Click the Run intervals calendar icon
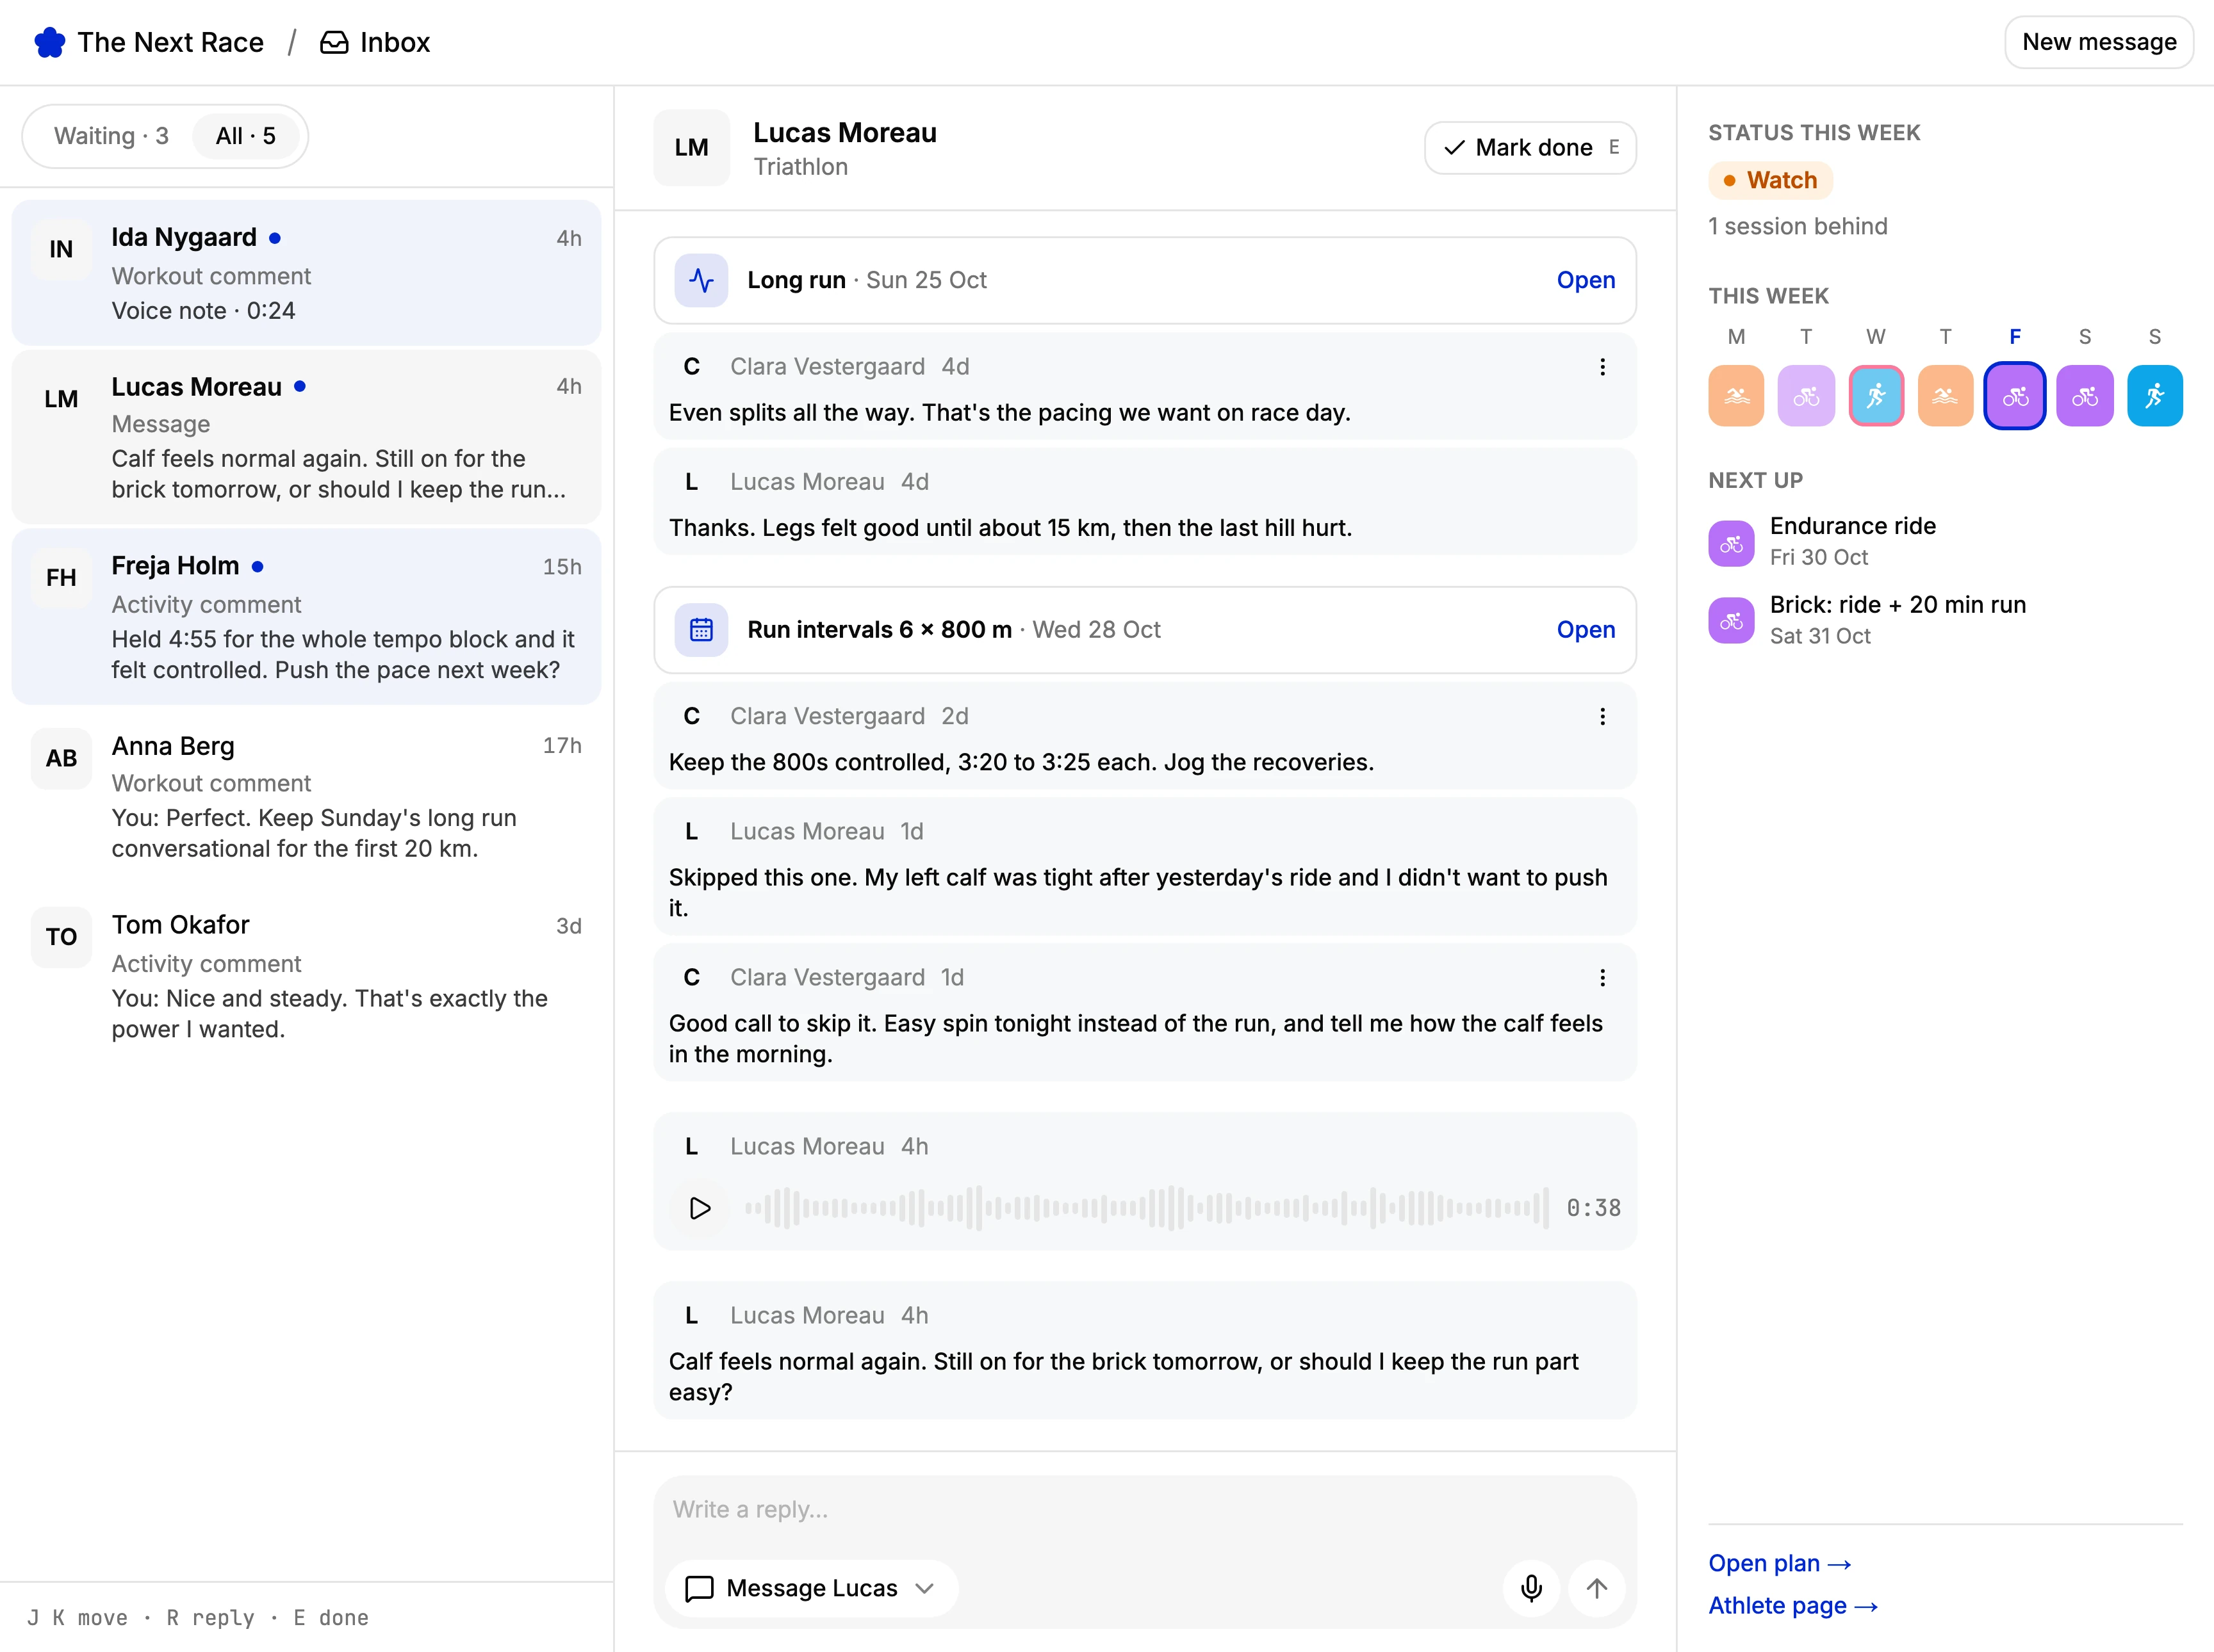2214x1652 pixels. (701, 630)
